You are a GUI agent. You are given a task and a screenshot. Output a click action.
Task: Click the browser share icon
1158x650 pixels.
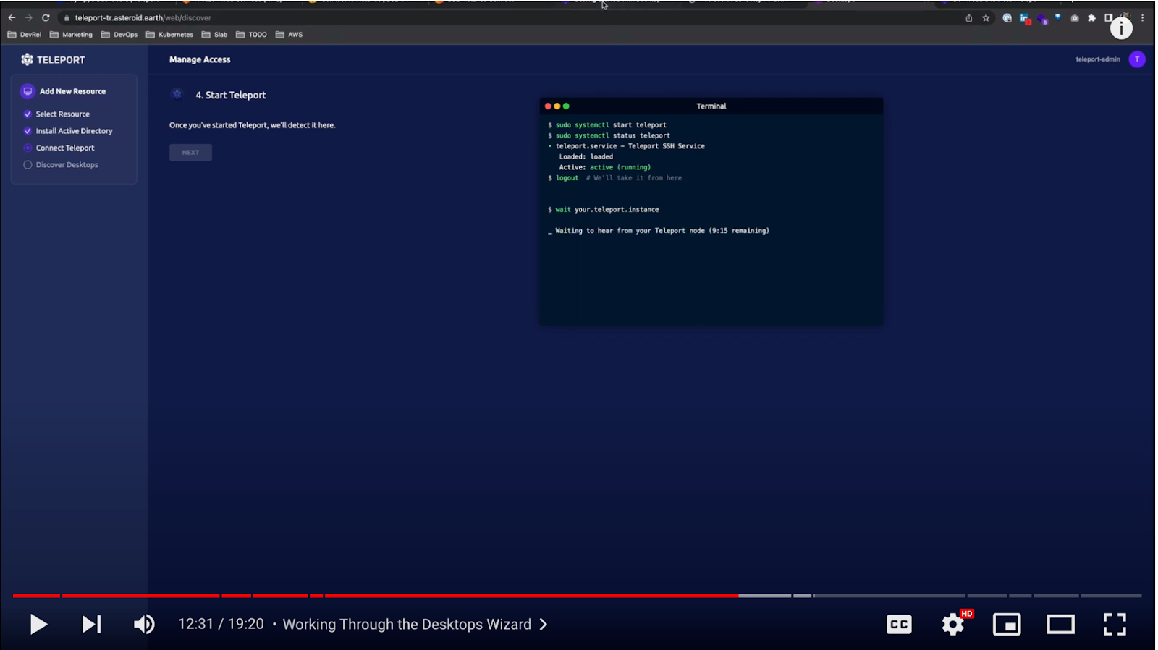968,18
